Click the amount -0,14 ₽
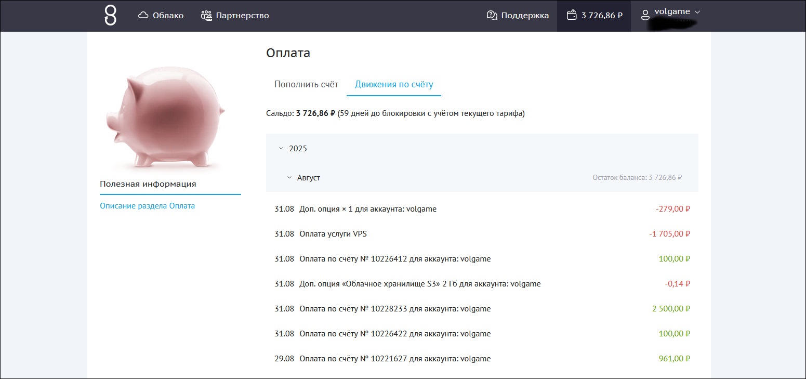Screen dimensions: 806x379 tap(678, 284)
